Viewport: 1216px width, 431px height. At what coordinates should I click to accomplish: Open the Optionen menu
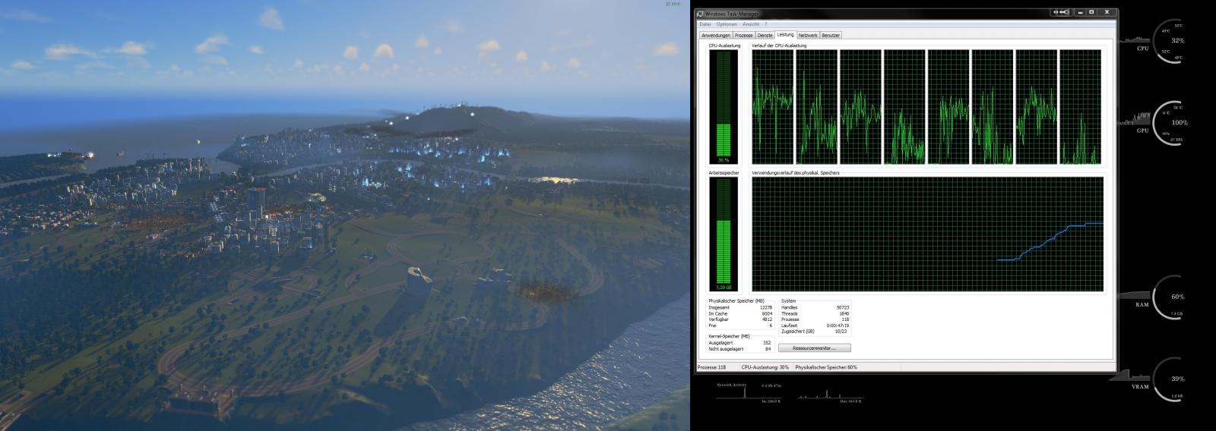727,24
